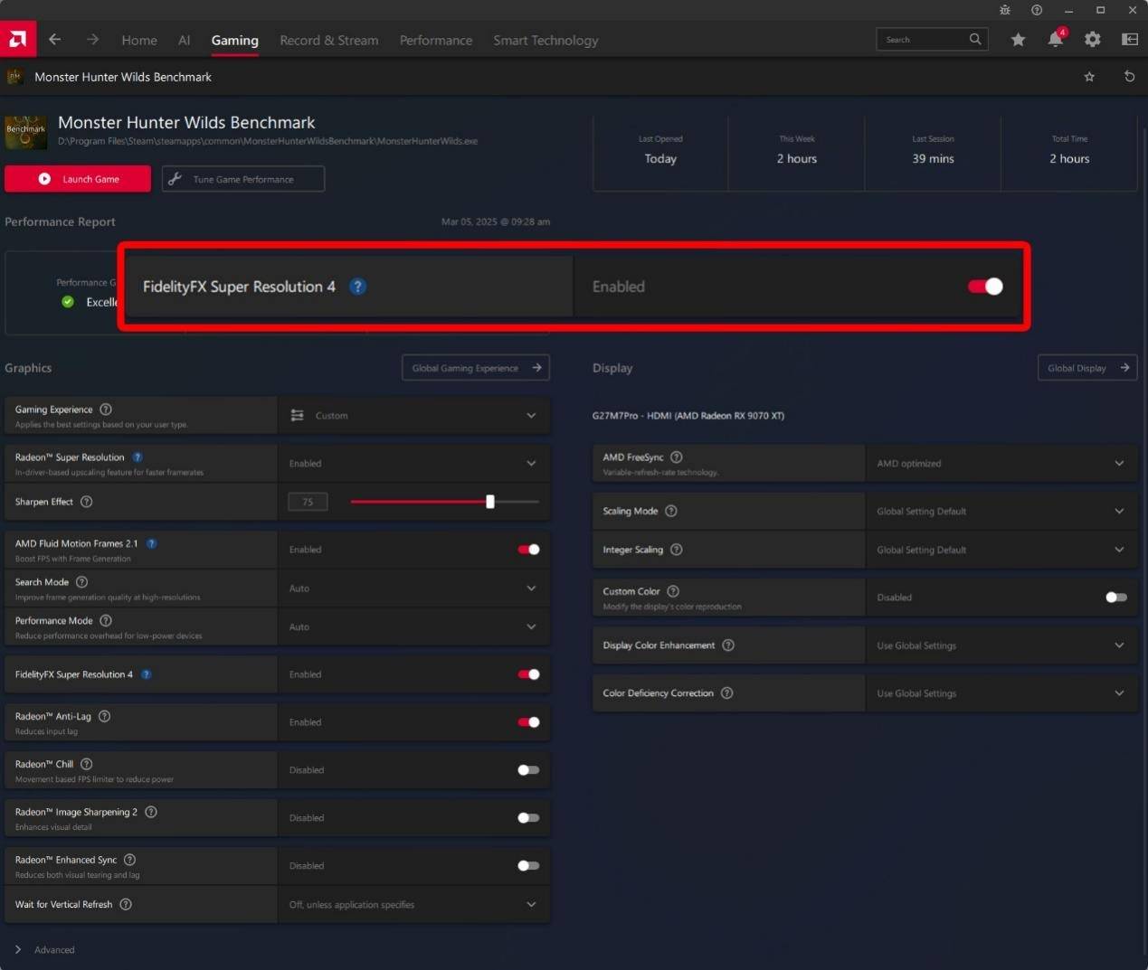
Task: Open Gaming Experience help icon
Action: pyautogui.click(x=106, y=410)
